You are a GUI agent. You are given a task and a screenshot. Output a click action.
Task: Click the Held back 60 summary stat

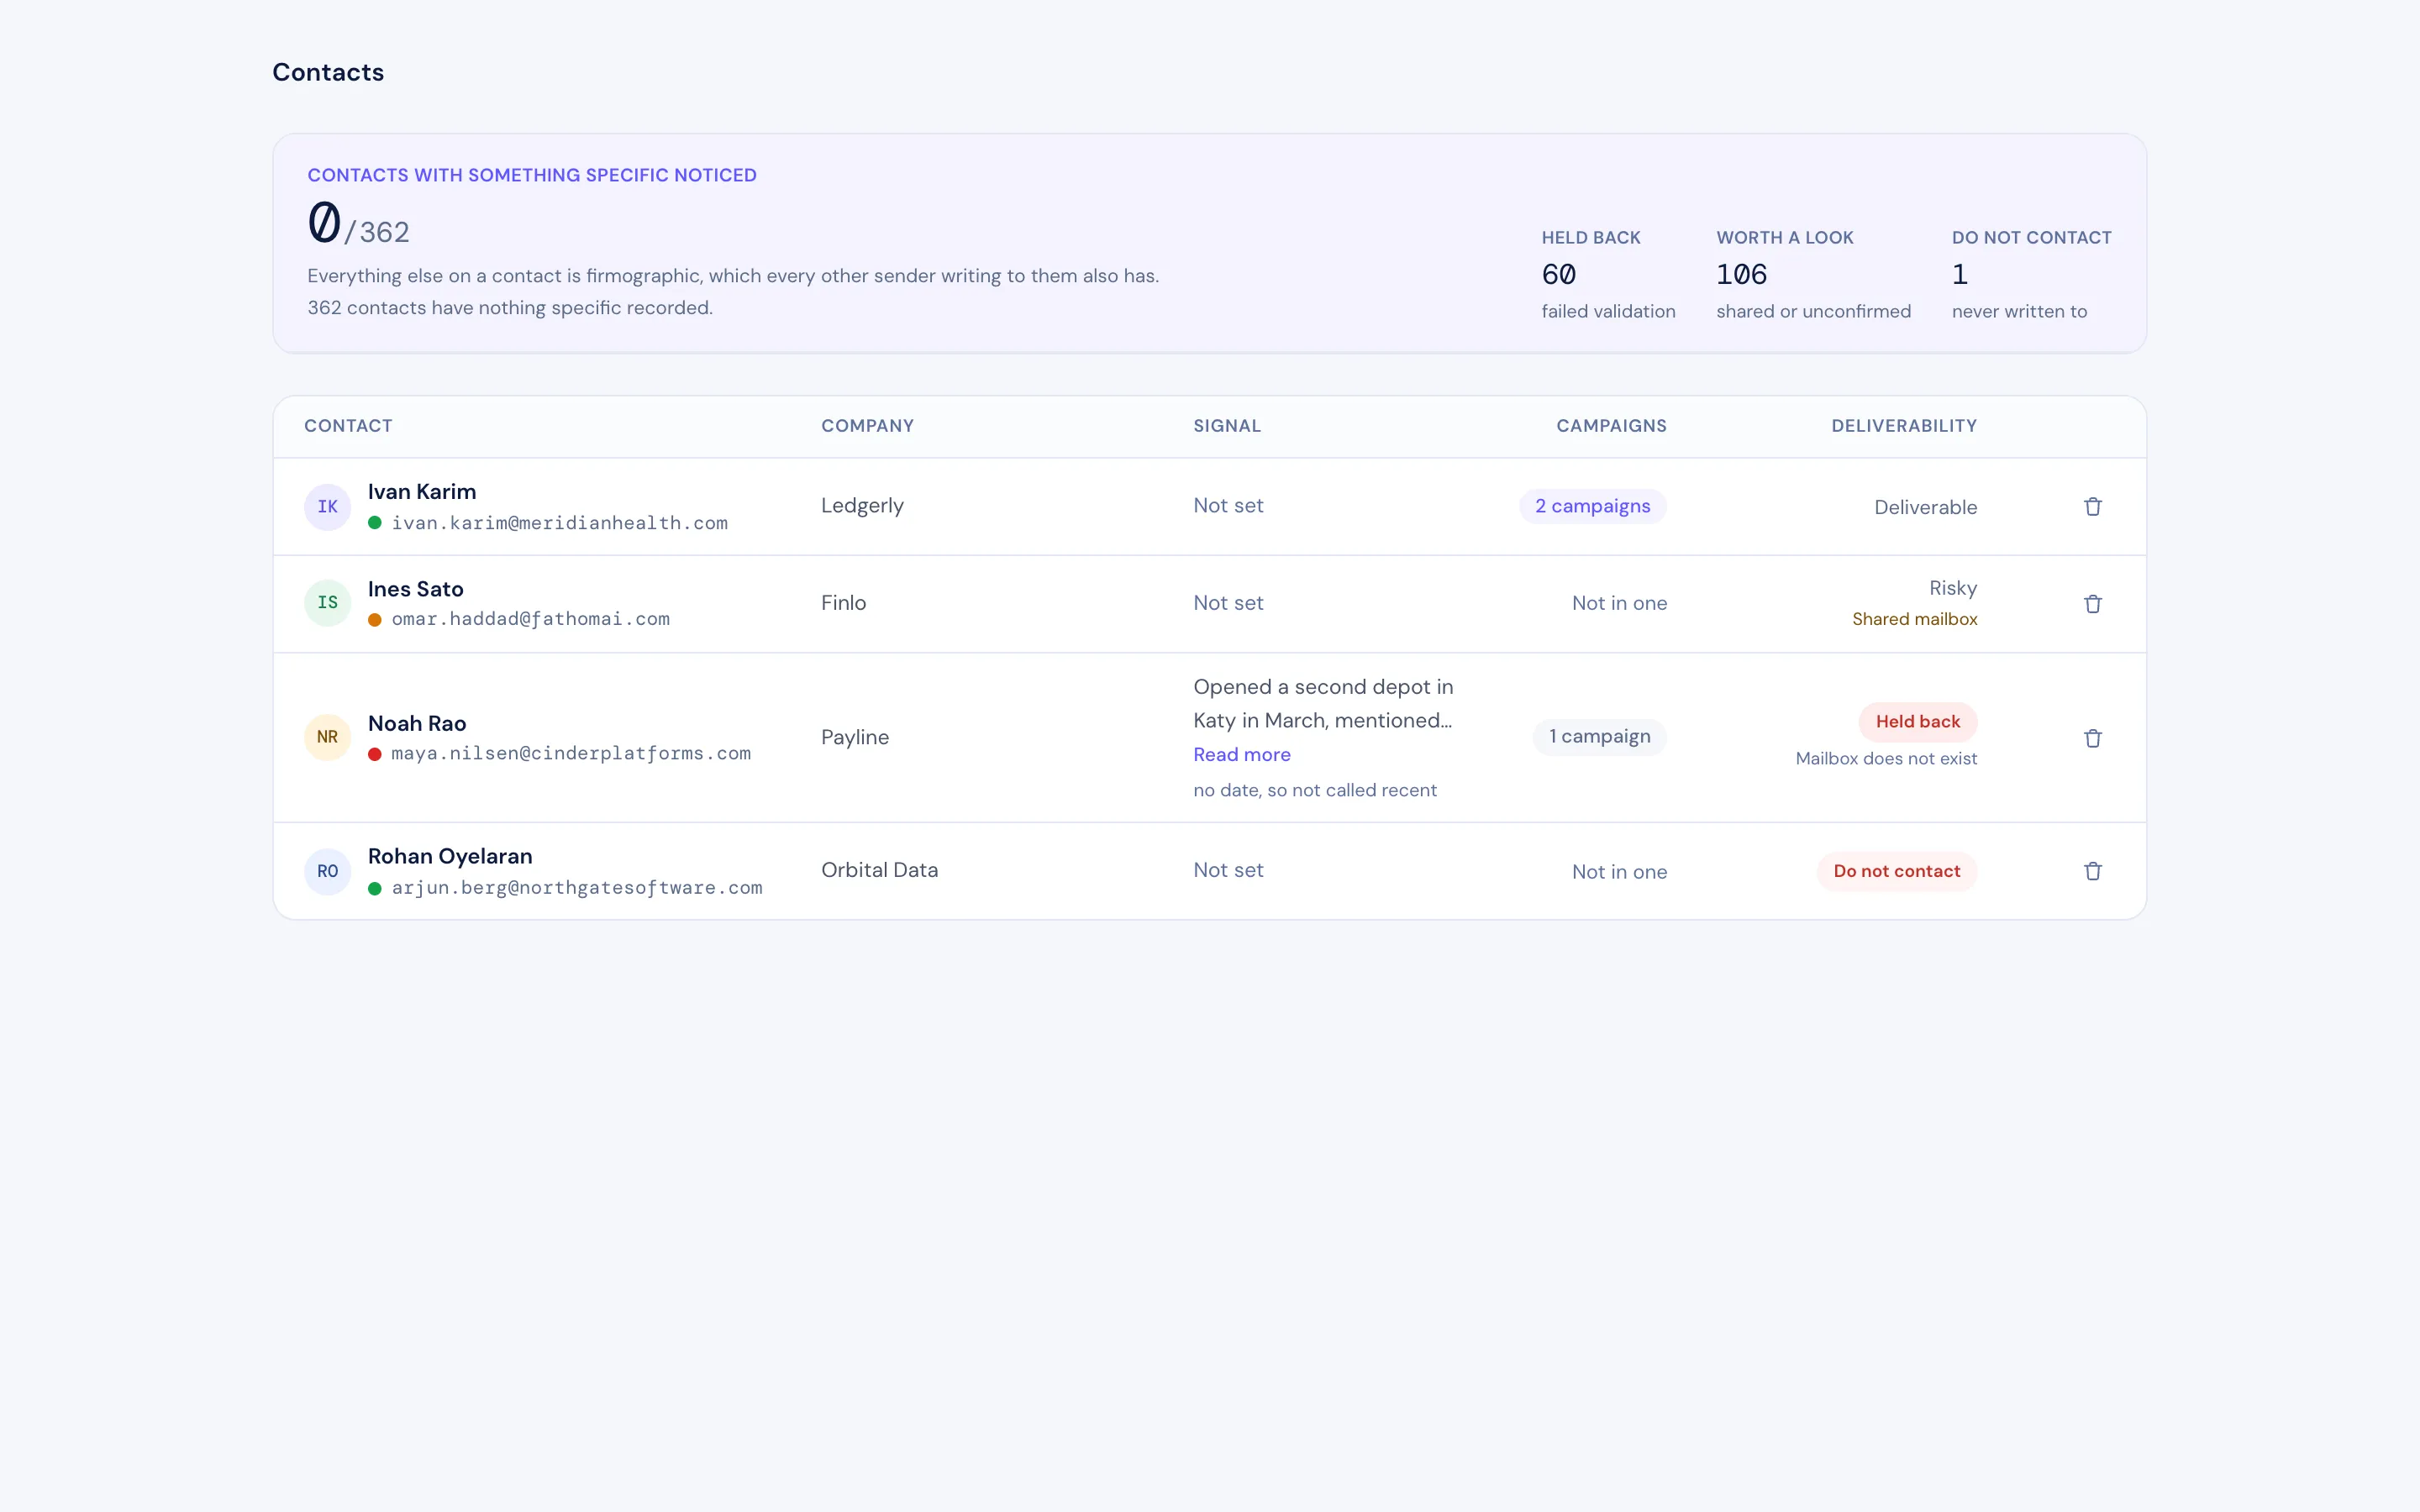pyautogui.click(x=1608, y=274)
